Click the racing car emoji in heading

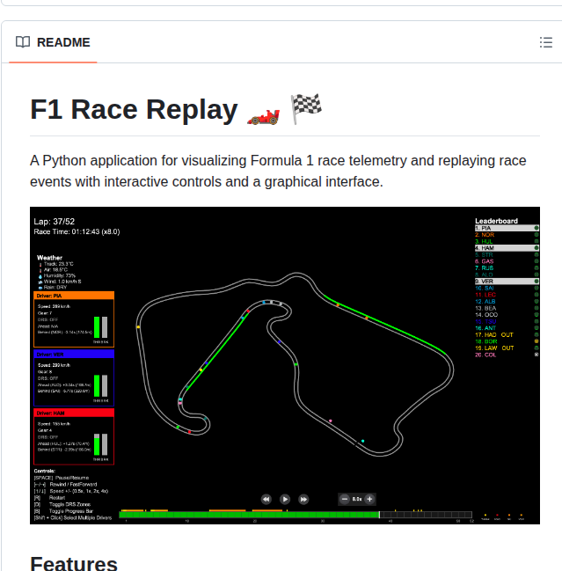click(x=264, y=117)
